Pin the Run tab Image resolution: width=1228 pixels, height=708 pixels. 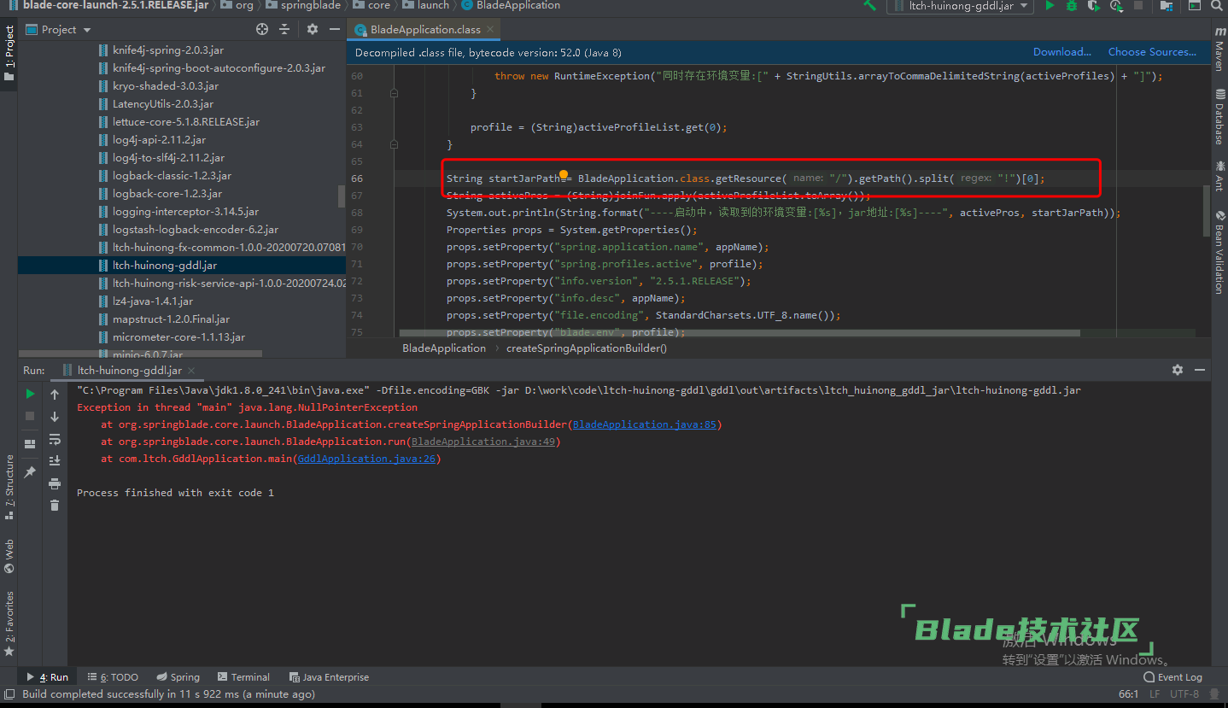point(31,471)
